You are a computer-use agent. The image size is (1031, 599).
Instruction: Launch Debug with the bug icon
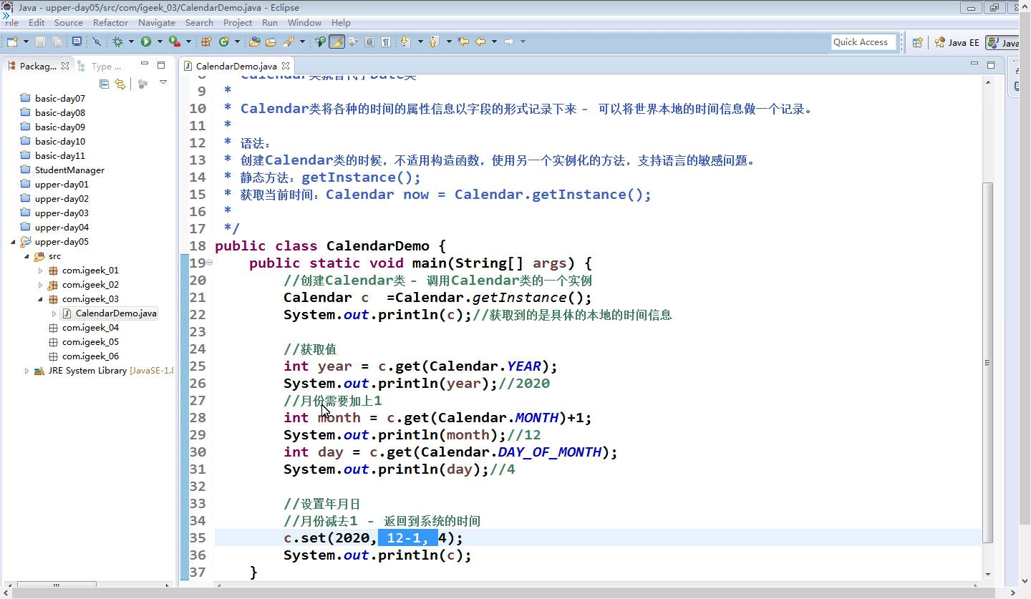click(x=117, y=42)
